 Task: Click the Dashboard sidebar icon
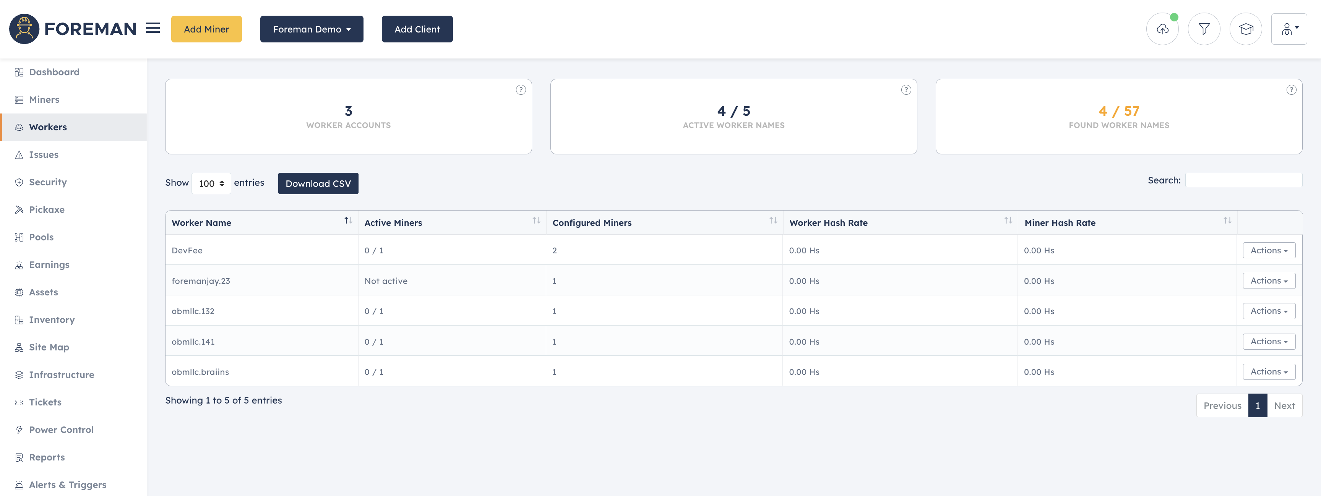tap(19, 72)
